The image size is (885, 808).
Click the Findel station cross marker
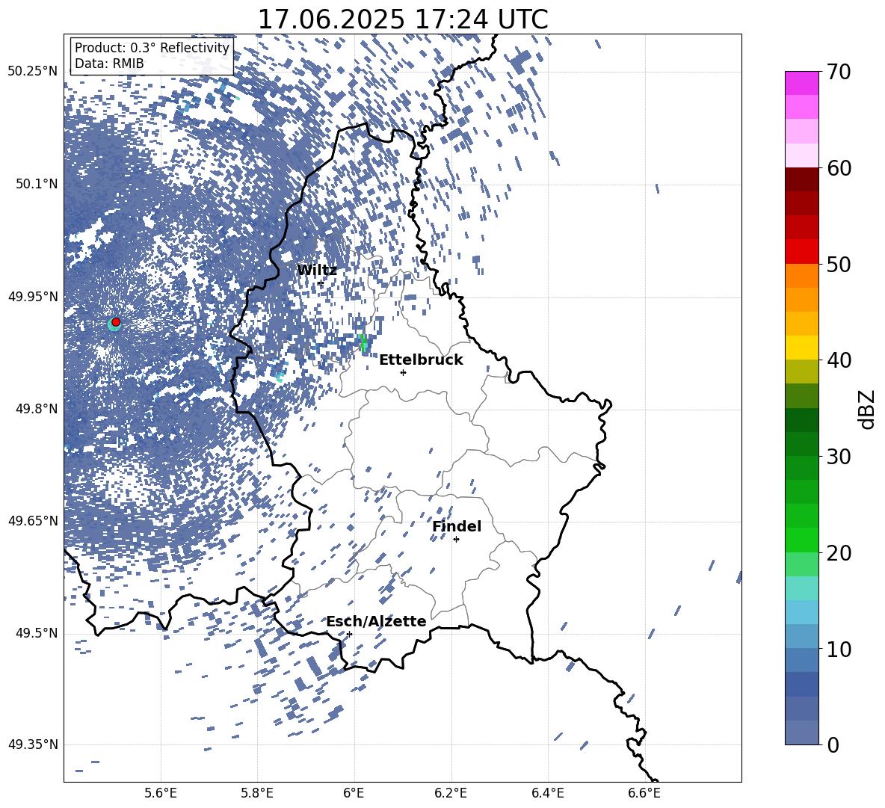click(x=456, y=540)
